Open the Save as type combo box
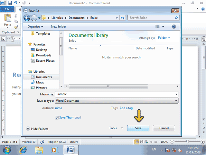The width and height of the screenshot is (206, 155). tap(117, 101)
